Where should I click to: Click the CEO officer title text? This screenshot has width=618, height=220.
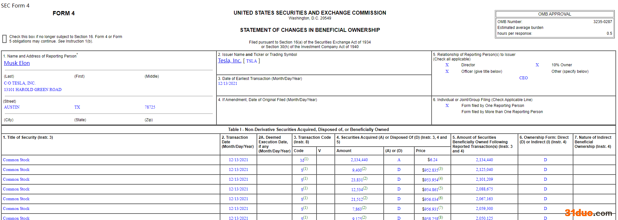pos(523,78)
